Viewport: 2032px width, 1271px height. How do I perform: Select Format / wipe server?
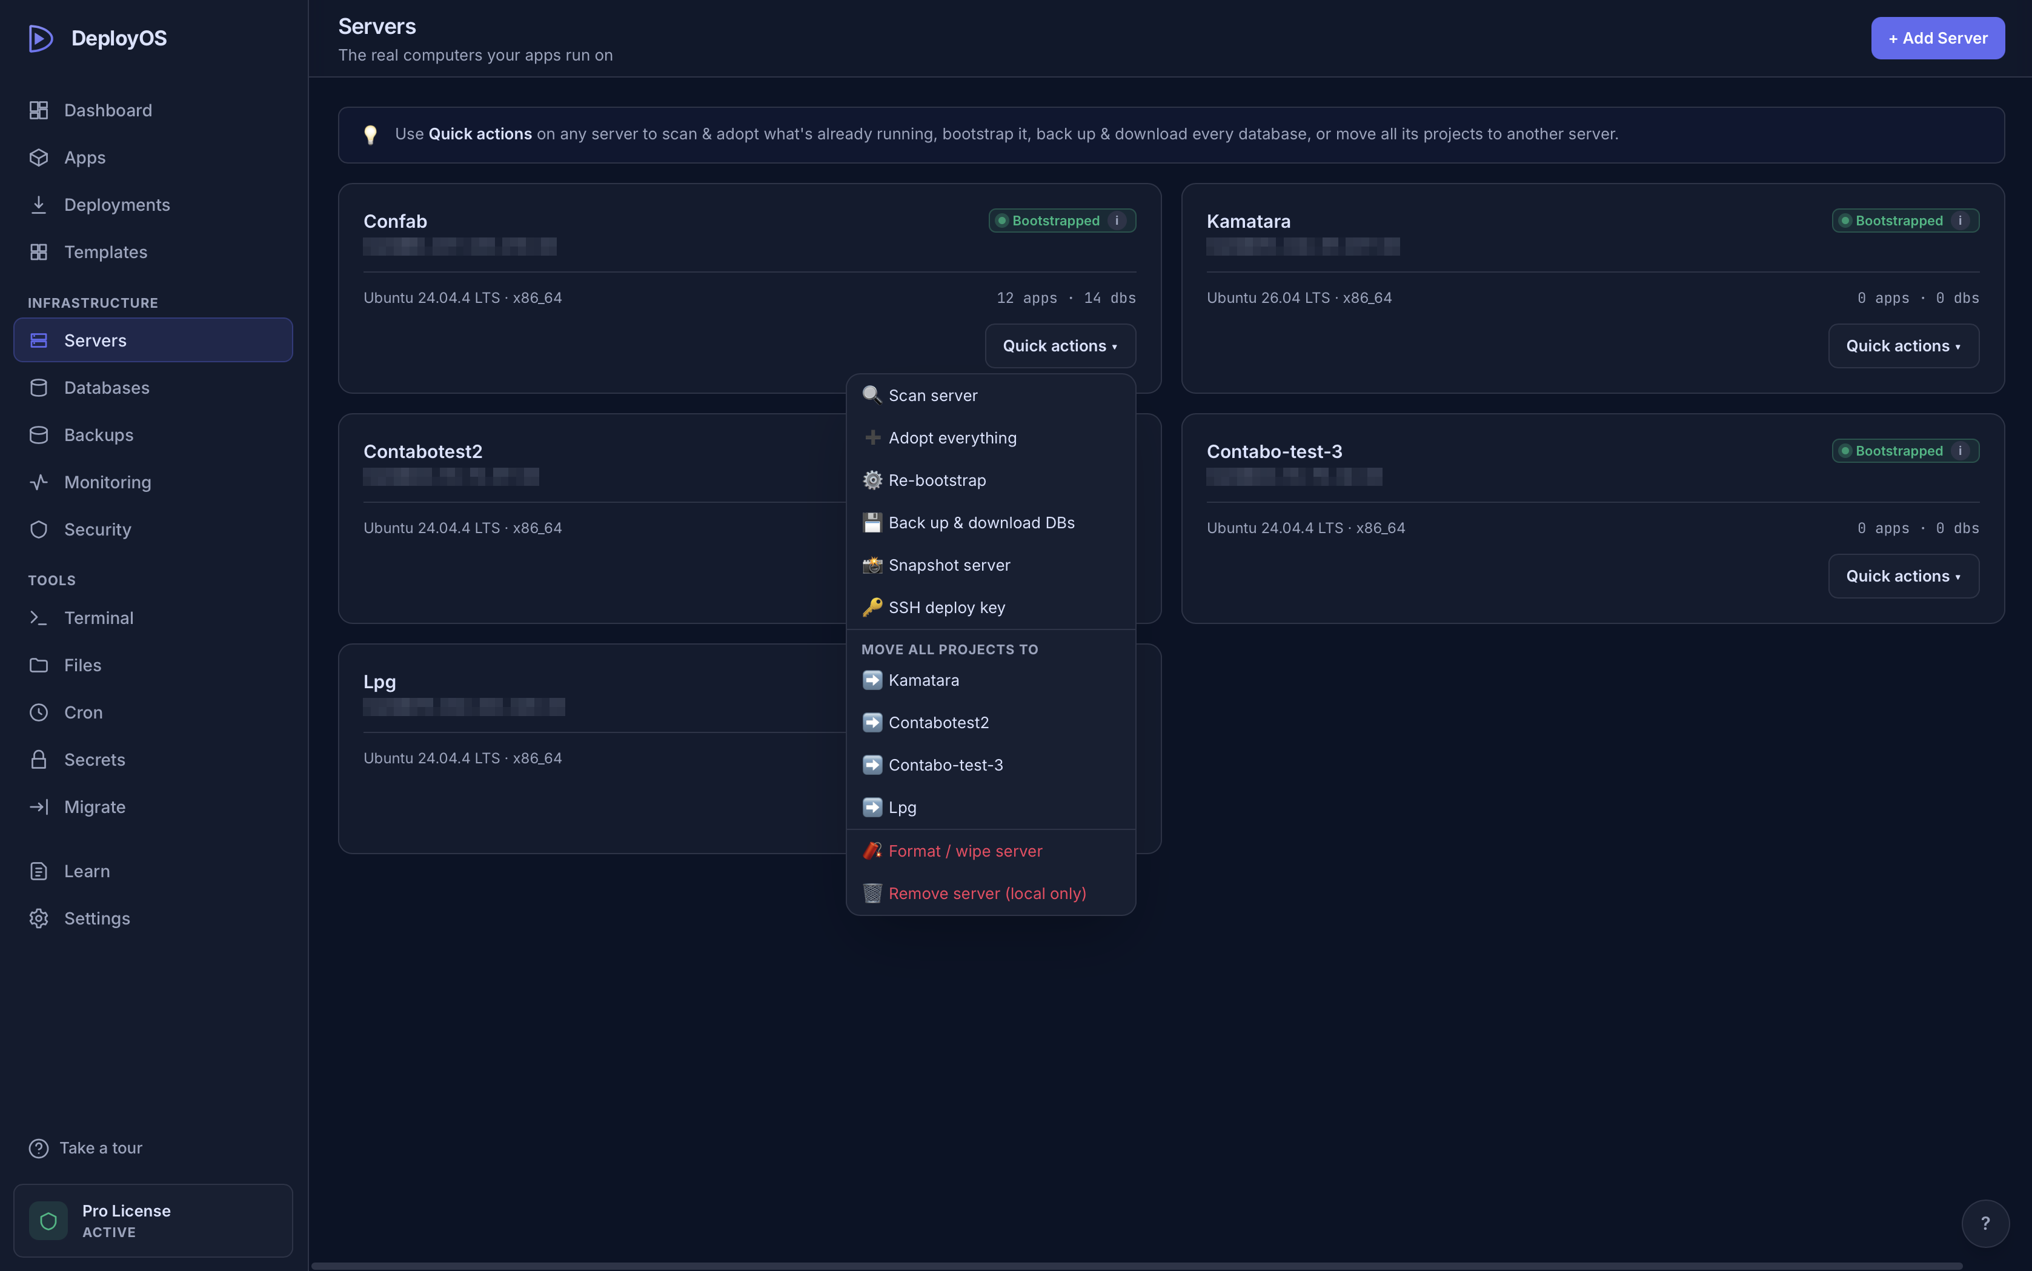click(991, 851)
